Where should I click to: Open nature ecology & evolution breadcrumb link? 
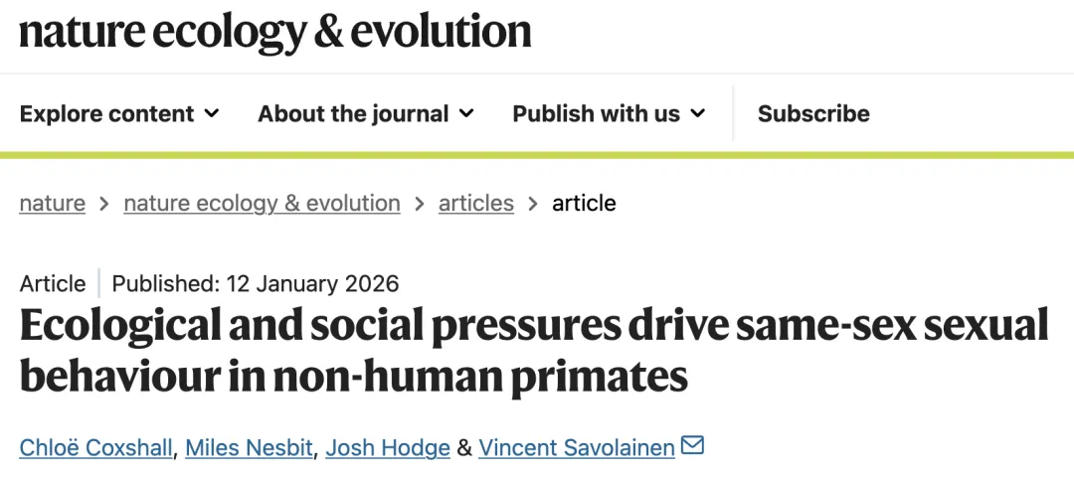pos(262,204)
